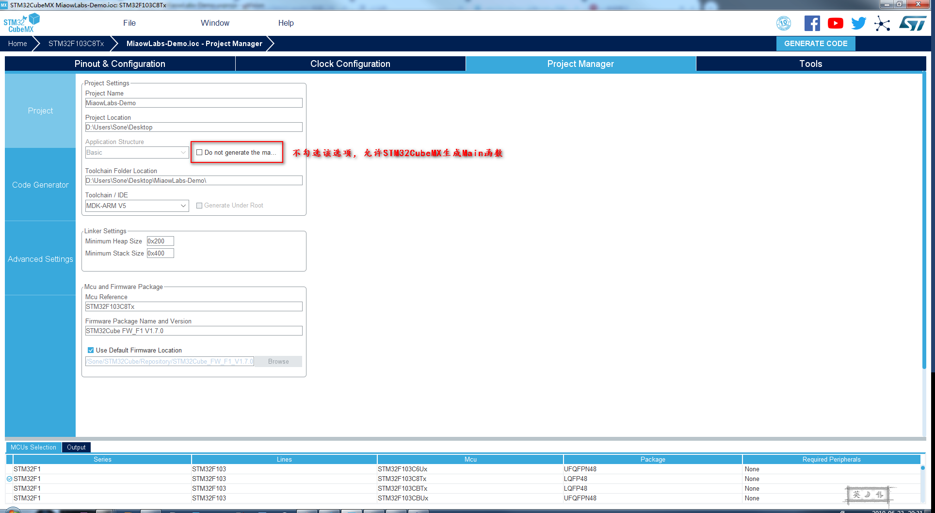Go to Home breadcrumb
935x513 pixels.
click(17, 43)
